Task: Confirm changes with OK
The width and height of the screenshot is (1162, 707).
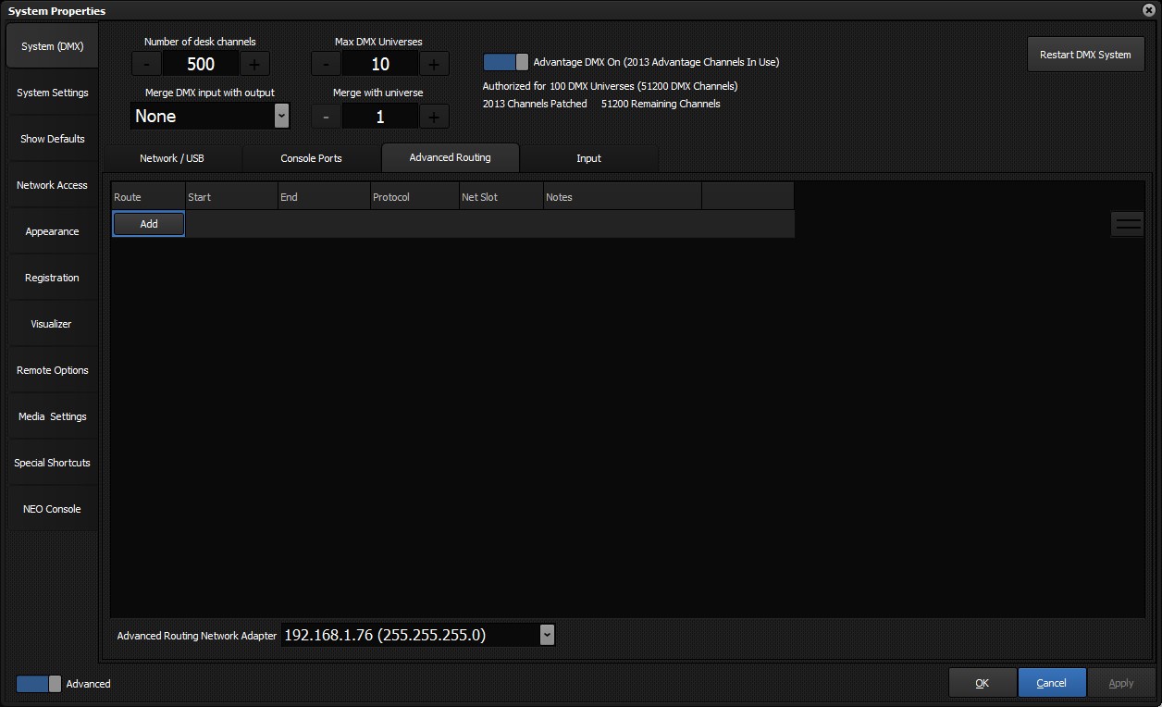Action: point(983,682)
